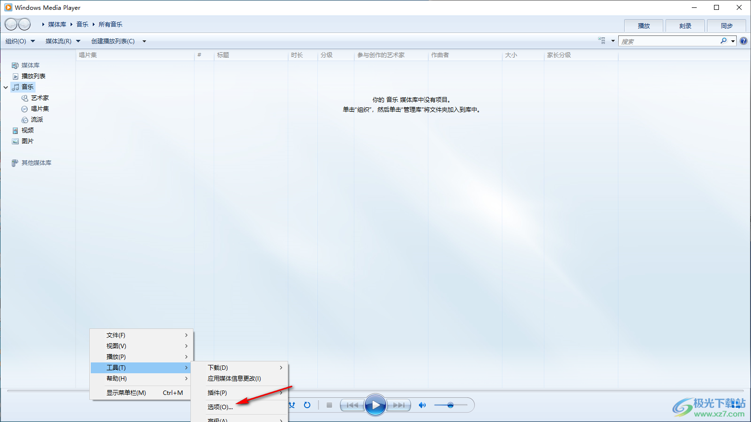
Task: Adjust the volume slider
Action: [x=451, y=405]
